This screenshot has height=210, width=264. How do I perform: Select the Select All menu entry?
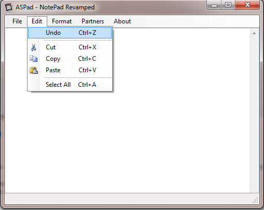(x=70, y=85)
